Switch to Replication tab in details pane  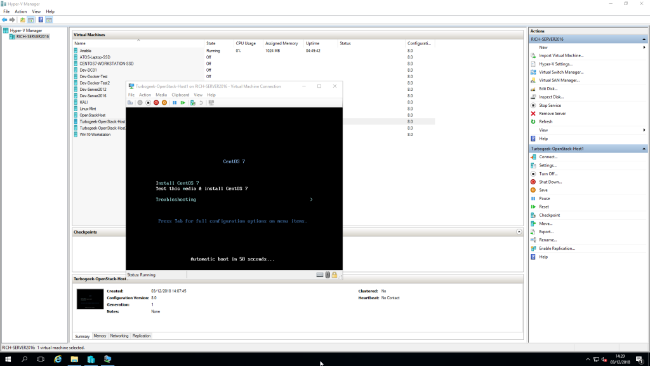(x=142, y=336)
